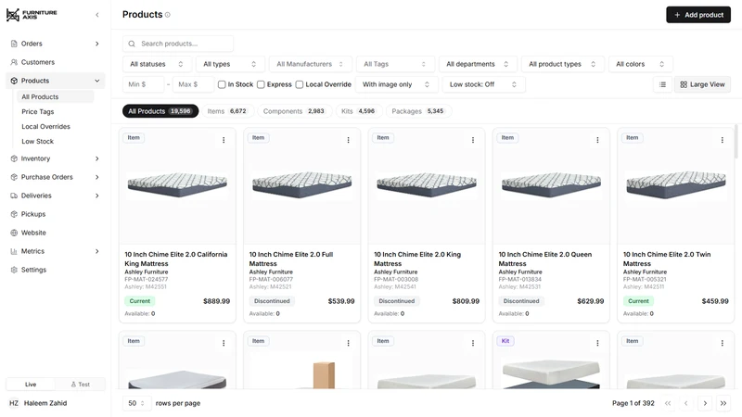Click the HZ user avatar
The height and width of the screenshot is (417, 742).
coord(14,403)
